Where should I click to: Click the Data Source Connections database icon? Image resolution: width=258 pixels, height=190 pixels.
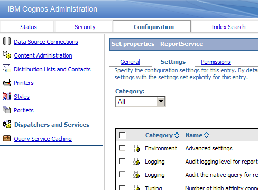coord(7,41)
